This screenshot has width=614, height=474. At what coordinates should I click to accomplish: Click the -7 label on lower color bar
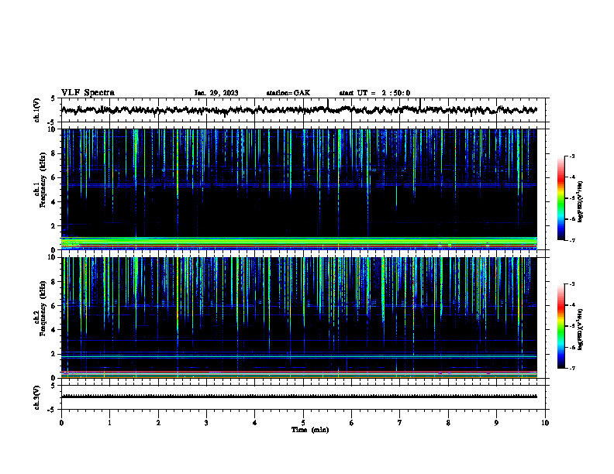pos(571,368)
